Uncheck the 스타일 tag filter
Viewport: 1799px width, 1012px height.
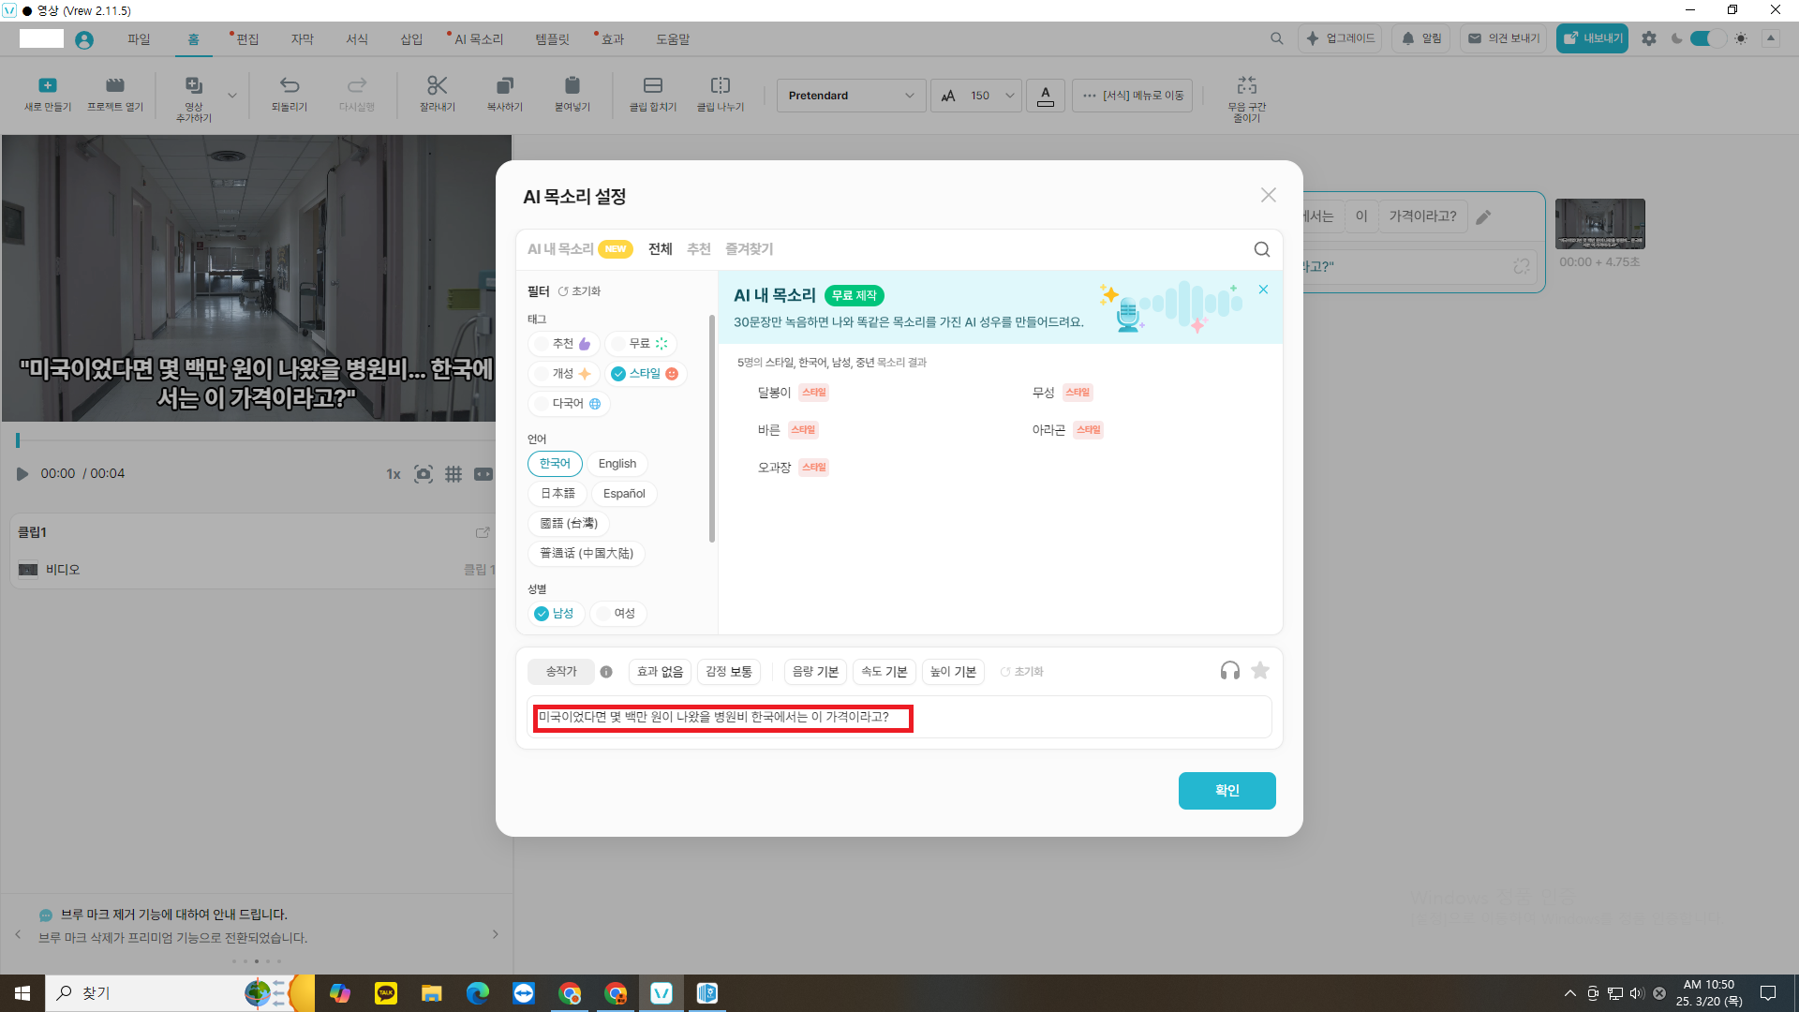pyautogui.click(x=645, y=374)
